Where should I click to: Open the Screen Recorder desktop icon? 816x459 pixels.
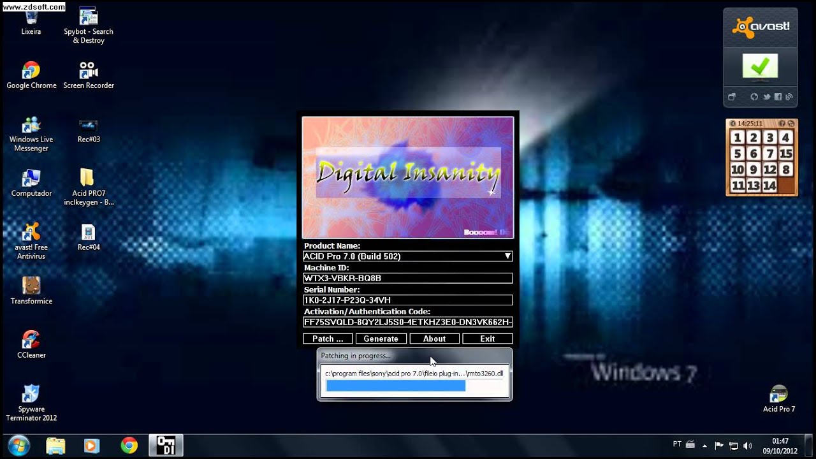(89, 75)
